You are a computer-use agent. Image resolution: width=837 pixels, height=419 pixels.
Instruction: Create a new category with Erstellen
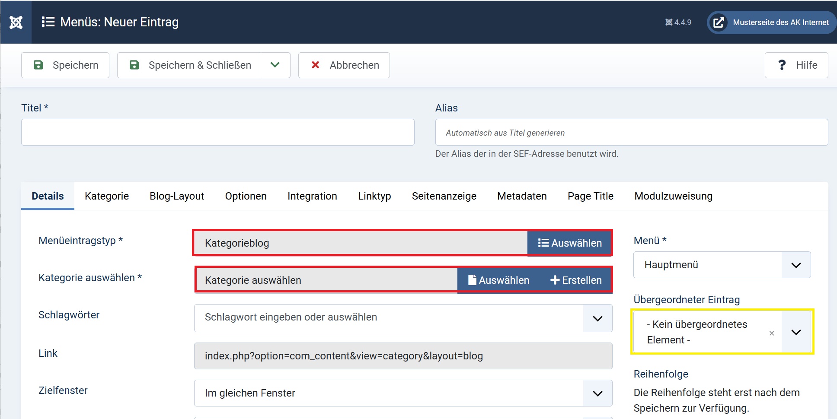coord(576,280)
